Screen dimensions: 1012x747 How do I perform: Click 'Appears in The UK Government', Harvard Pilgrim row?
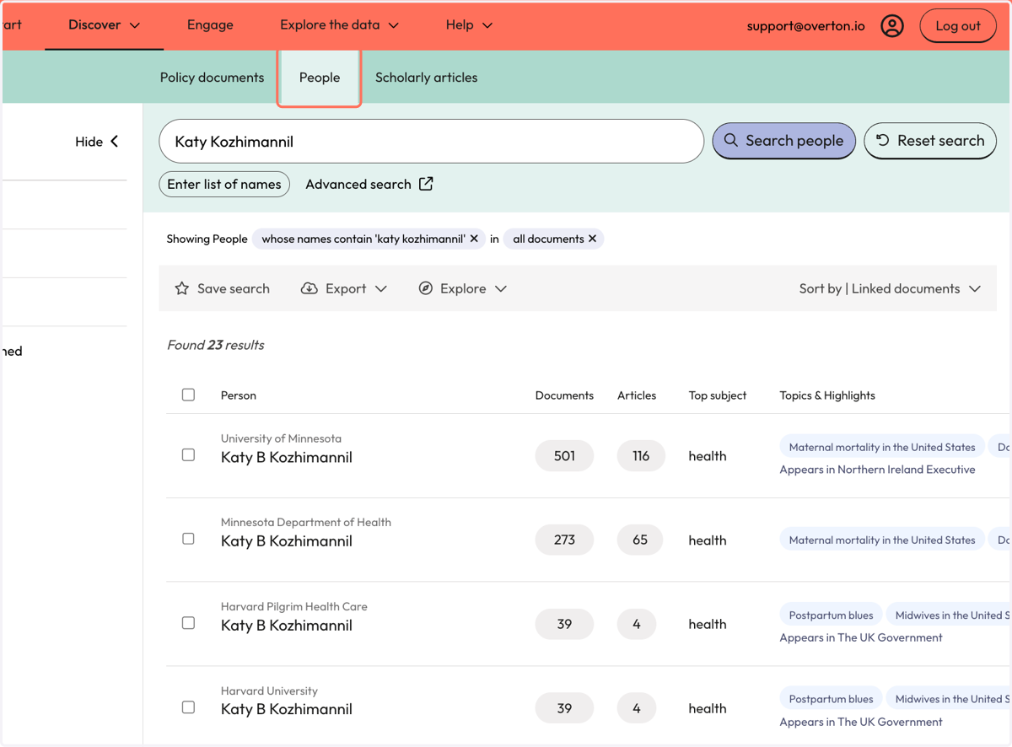click(x=861, y=637)
